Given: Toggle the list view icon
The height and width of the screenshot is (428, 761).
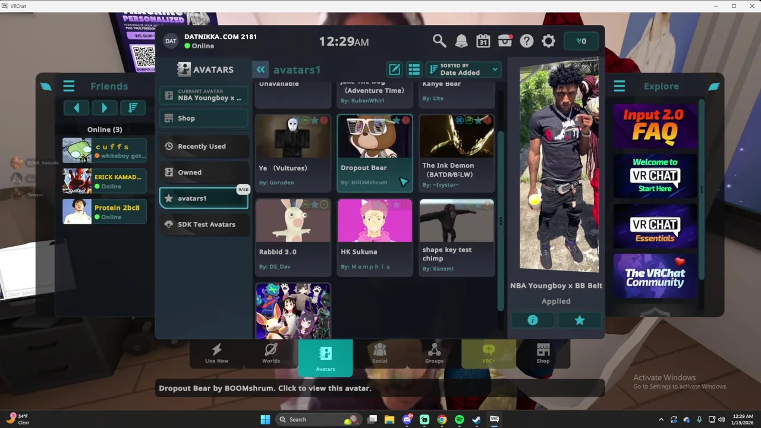Looking at the screenshot, I should point(414,70).
